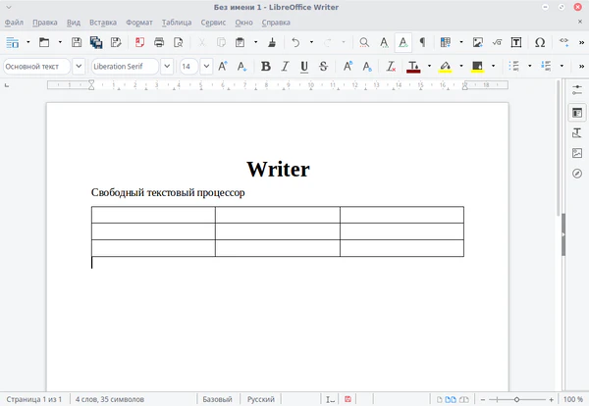Apply the yellow highlighting color
Image resolution: width=589 pixels, height=406 pixels.
coord(445,67)
